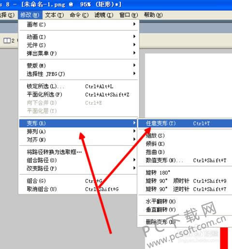Click 锁定所选(L)... menu entry
This screenshot has width=232, height=249.
79,86
